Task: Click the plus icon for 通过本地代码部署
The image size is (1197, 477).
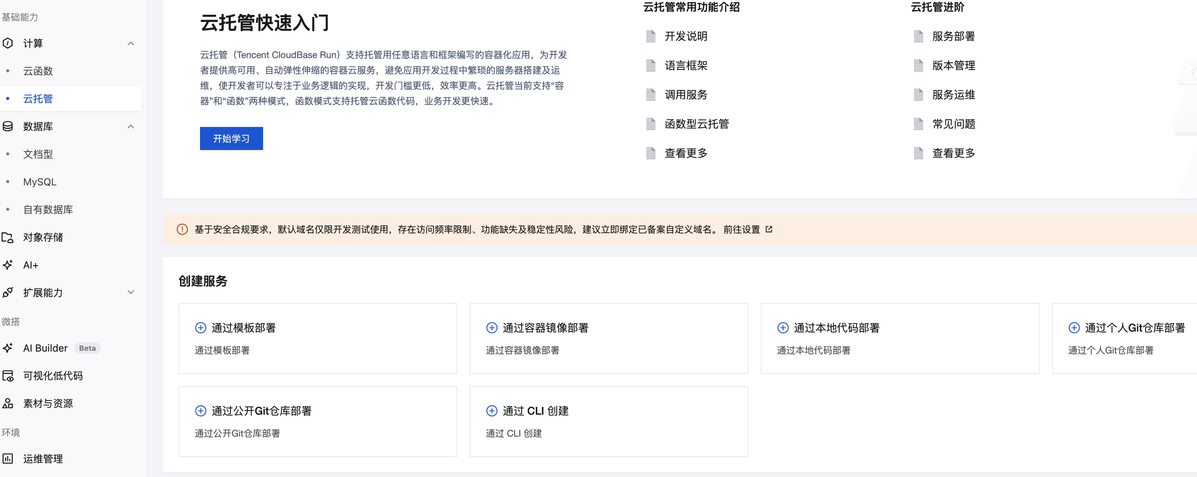Action: pyautogui.click(x=783, y=328)
